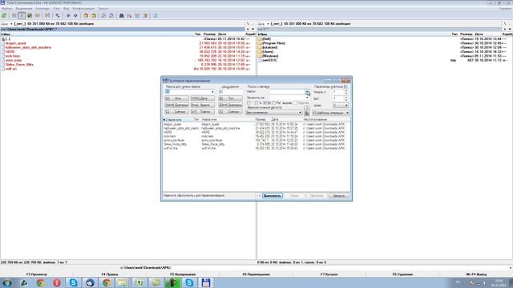Open Excel from the taskbar

(x=139, y=282)
